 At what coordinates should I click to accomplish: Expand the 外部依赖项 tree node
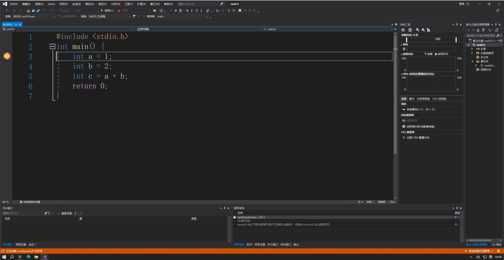[472, 53]
